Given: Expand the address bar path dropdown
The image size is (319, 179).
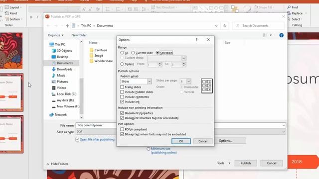Looking at the screenshot, I should pyautogui.click(x=216, y=26).
